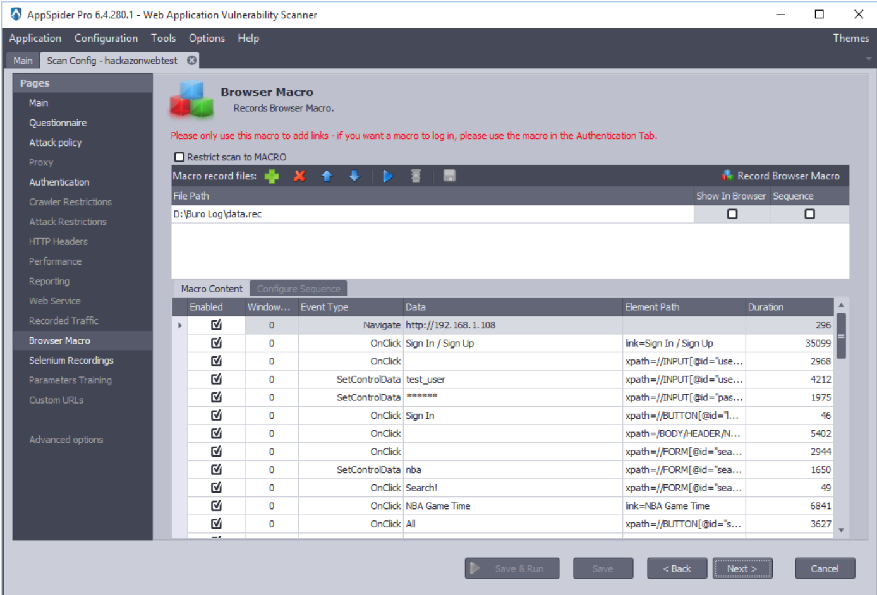Sort by the Element Path column header

coord(684,307)
